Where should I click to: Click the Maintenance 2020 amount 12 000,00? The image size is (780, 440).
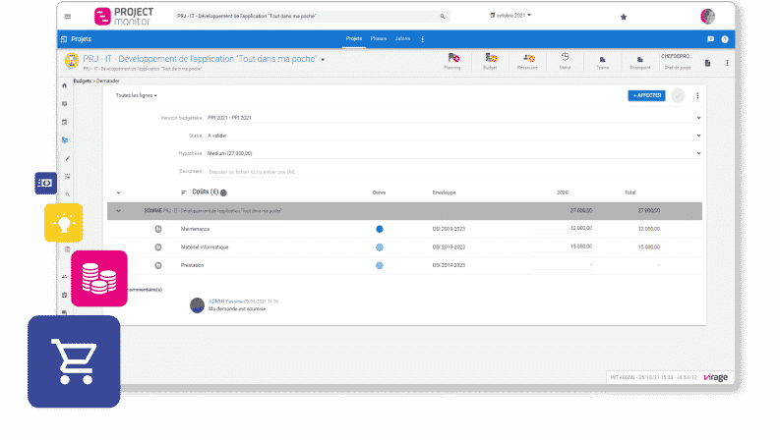581,229
